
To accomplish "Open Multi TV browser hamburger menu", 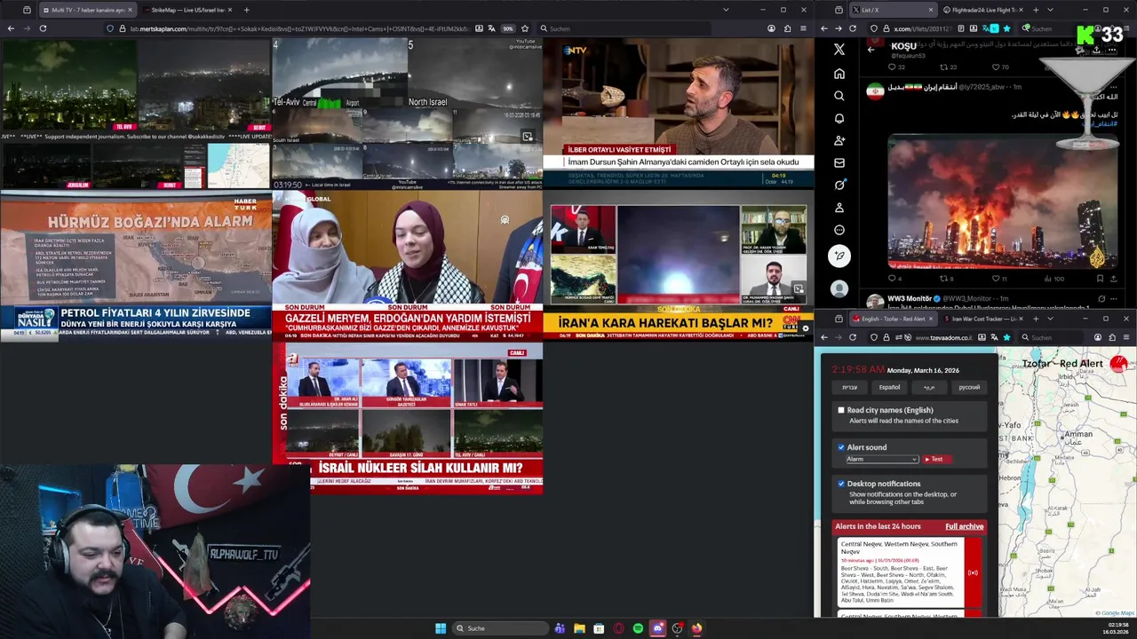I will [x=804, y=28].
